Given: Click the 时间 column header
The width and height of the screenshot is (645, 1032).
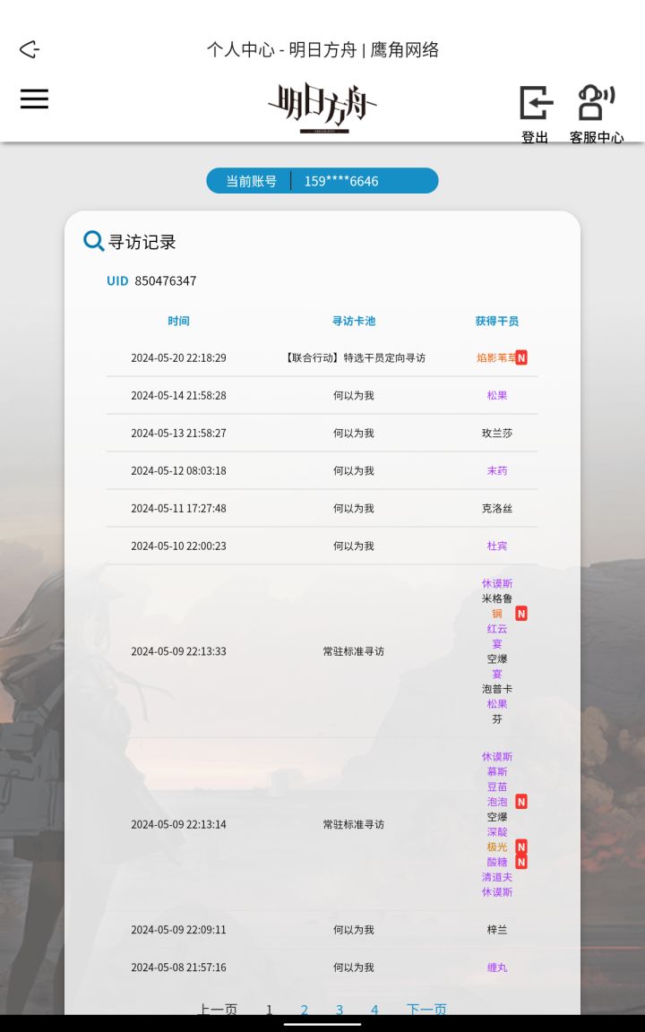Looking at the screenshot, I should 178,322.
